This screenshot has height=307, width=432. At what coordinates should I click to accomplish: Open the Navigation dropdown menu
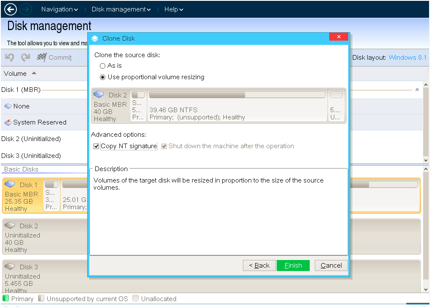pos(60,9)
